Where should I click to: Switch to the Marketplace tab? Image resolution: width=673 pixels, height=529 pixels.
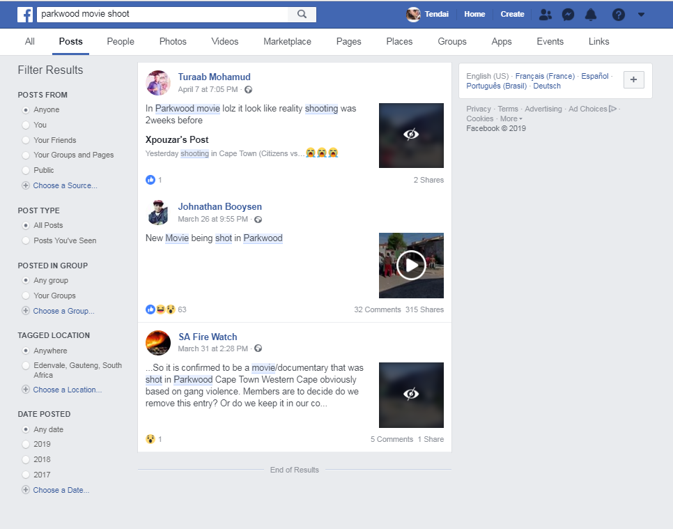(287, 42)
